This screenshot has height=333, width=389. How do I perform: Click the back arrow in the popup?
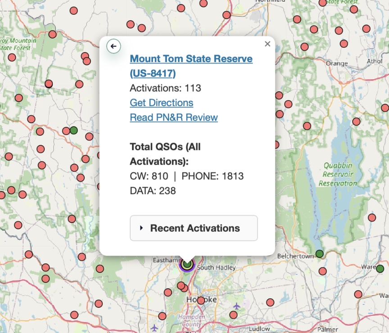point(113,46)
